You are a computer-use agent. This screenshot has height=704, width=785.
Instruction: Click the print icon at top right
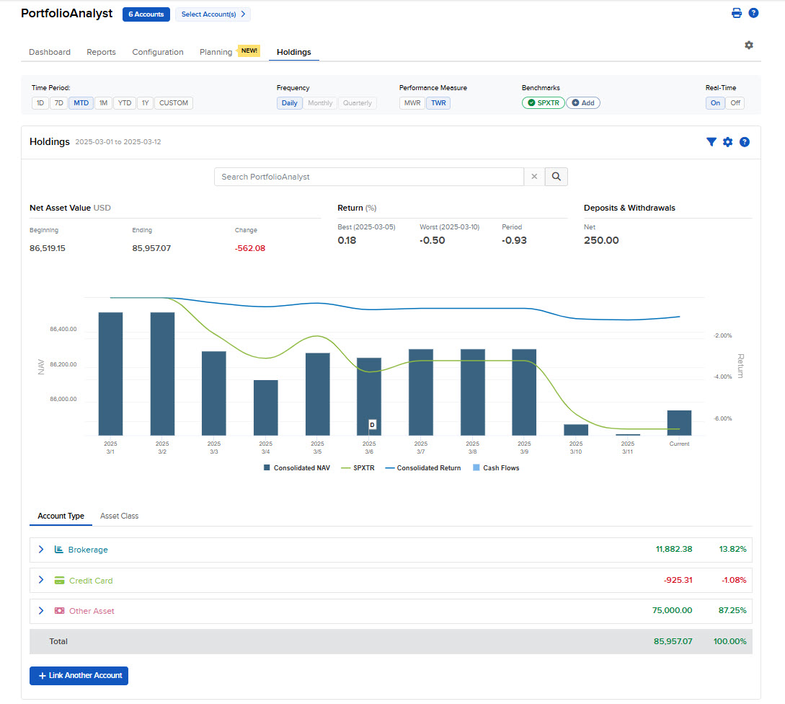click(x=736, y=12)
